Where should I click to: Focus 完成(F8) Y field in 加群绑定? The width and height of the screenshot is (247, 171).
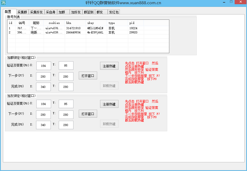tap(66, 87)
